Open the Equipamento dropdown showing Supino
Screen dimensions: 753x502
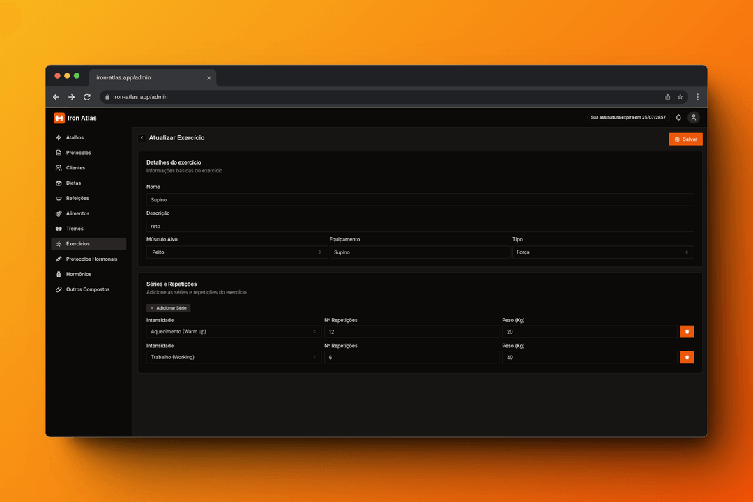coord(418,252)
